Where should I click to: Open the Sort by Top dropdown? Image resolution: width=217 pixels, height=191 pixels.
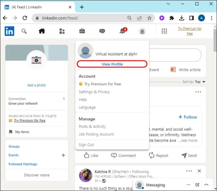click(194, 82)
